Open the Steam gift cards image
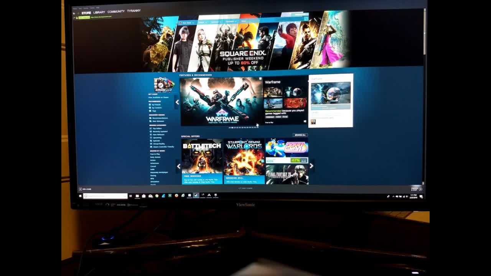The width and height of the screenshot is (491, 276). click(164, 85)
